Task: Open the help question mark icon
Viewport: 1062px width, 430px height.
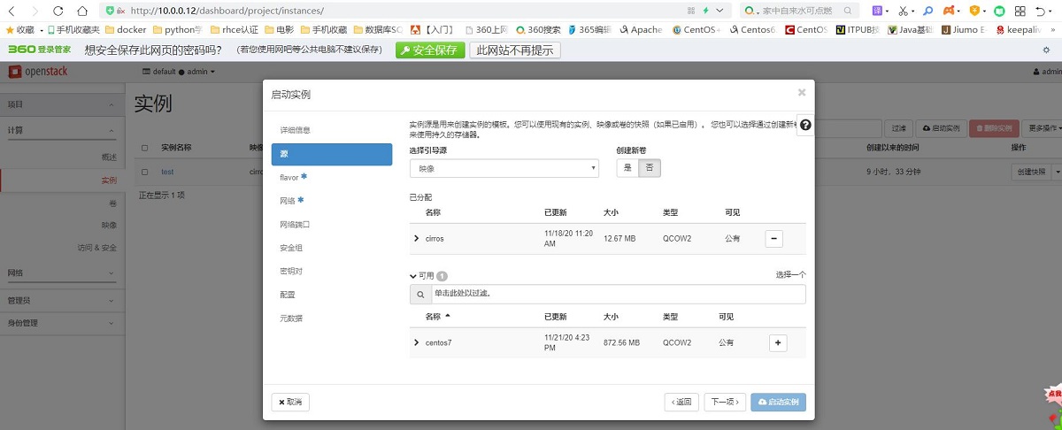Action: [x=804, y=126]
